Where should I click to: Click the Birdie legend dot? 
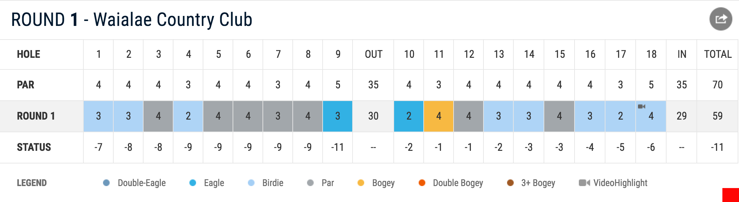tap(251, 183)
